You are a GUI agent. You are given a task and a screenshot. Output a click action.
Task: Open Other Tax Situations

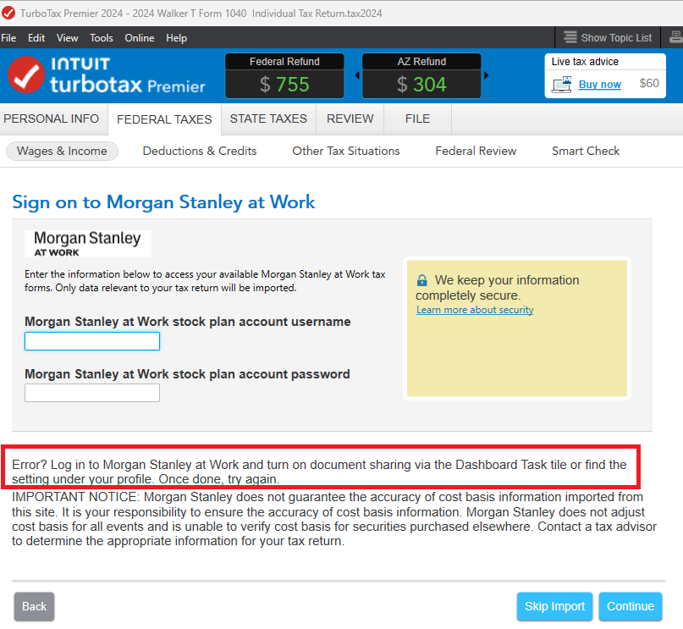[x=346, y=152]
